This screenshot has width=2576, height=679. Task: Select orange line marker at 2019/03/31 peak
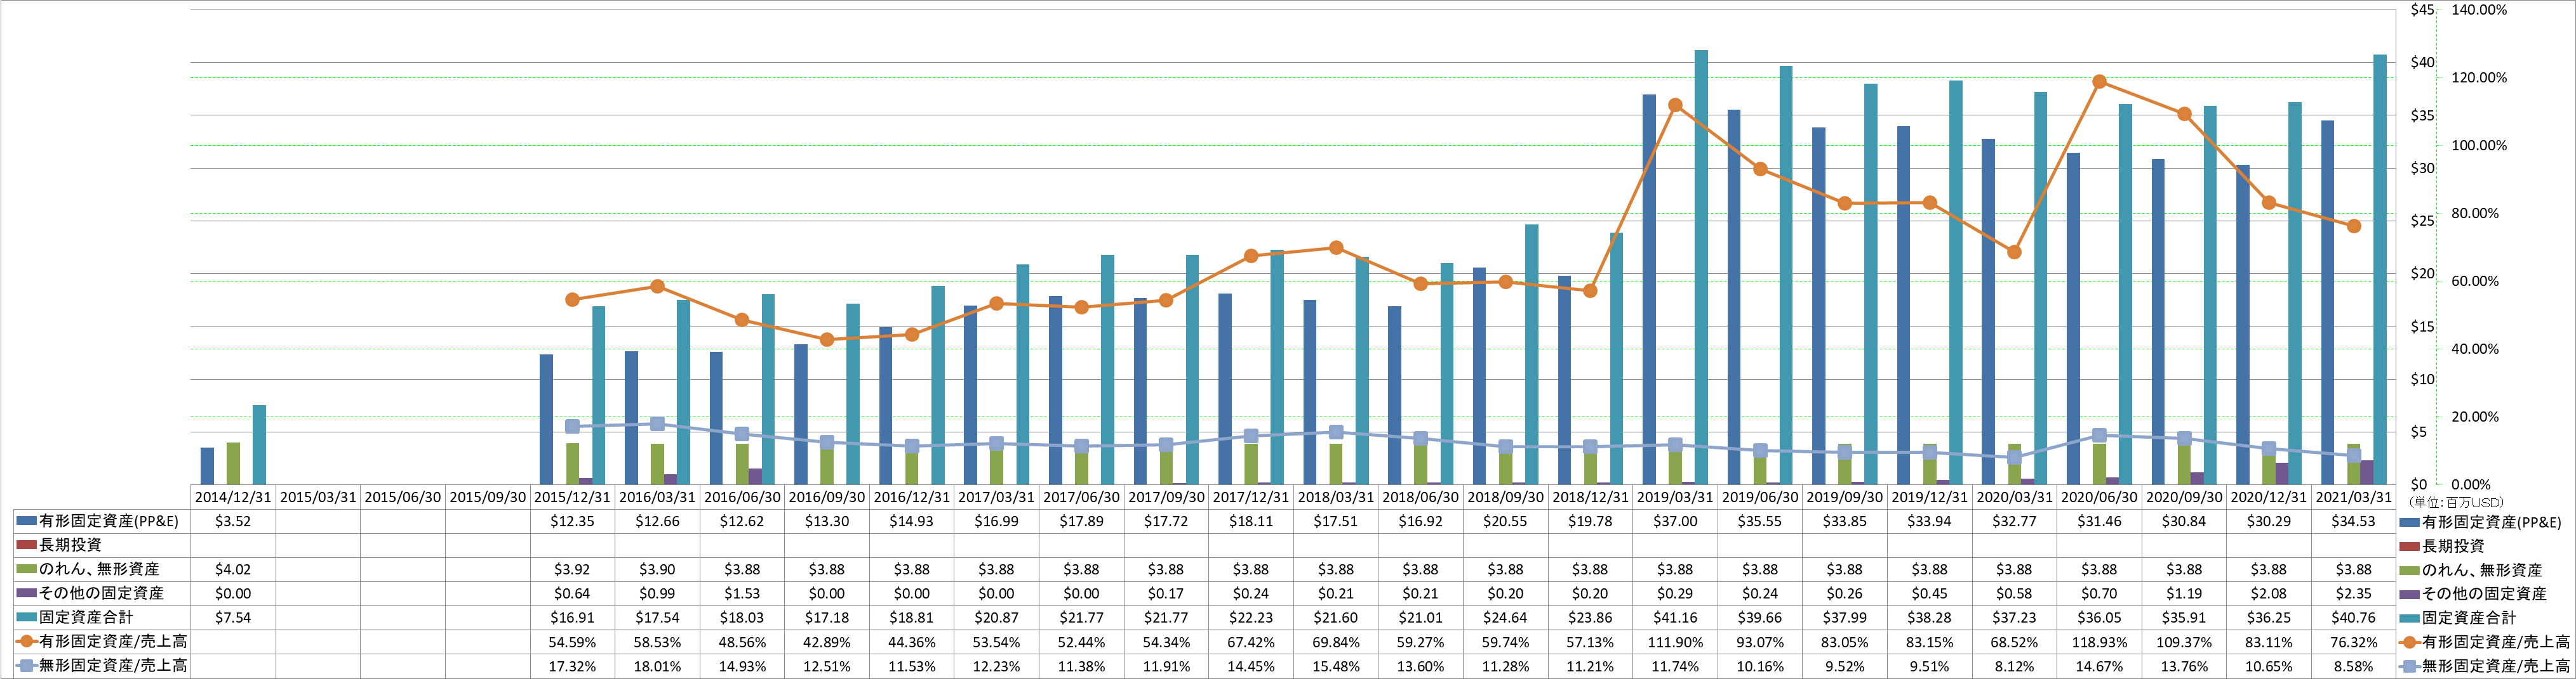click(x=1675, y=105)
